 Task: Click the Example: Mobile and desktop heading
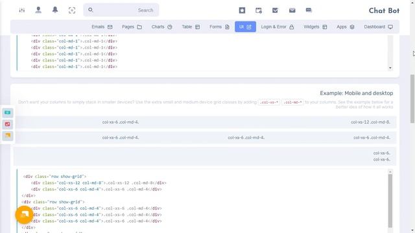356,93
